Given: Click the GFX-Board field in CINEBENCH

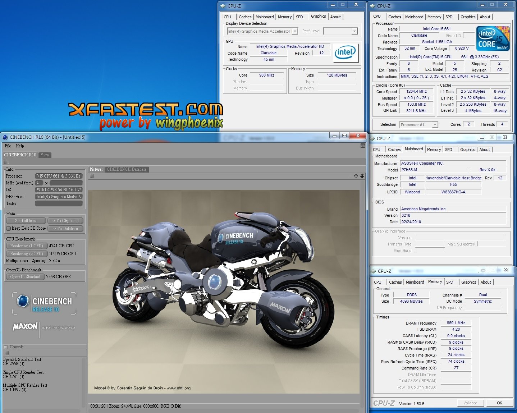Looking at the screenshot, I should 59,197.
